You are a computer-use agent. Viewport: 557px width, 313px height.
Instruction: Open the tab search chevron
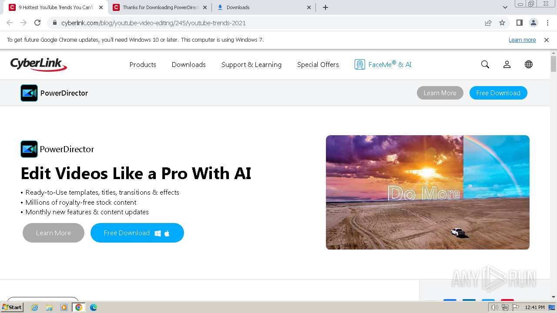click(x=505, y=7)
